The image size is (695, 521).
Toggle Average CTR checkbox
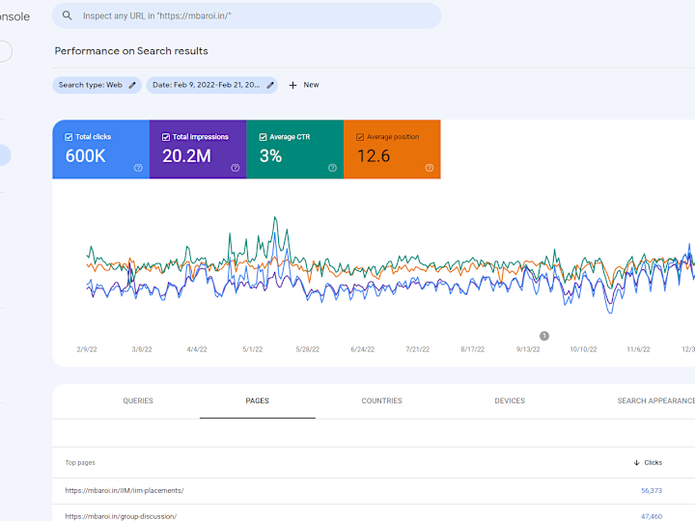click(263, 137)
